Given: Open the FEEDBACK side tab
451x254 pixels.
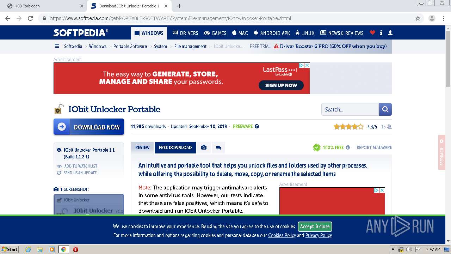Looking at the screenshot, I should pos(442,152).
